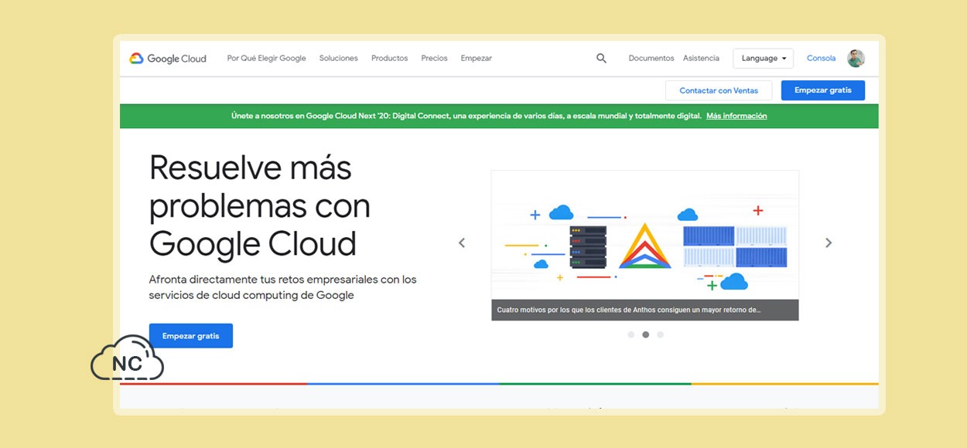The height and width of the screenshot is (448, 967).
Task: Open the search magnifier icon
Action: [601, 59]
